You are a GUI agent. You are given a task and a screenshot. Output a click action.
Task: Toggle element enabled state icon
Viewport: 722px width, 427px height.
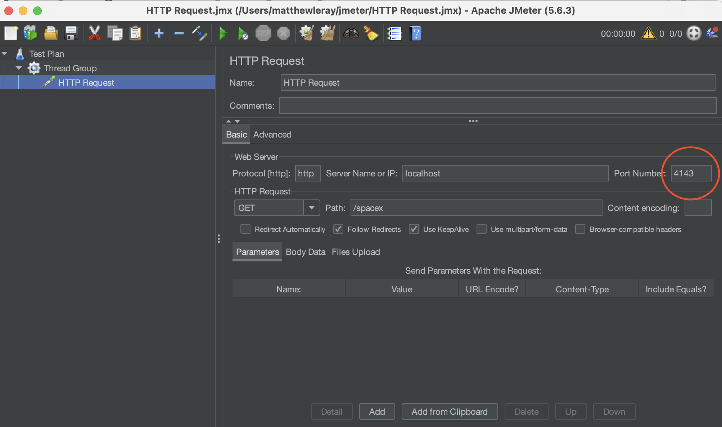pyautogui.click(x=199, y=33)
